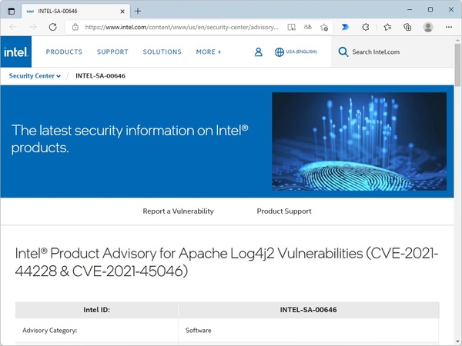Click the Software table cell
This screenshot has width=462, height=346.
point(309,331)
